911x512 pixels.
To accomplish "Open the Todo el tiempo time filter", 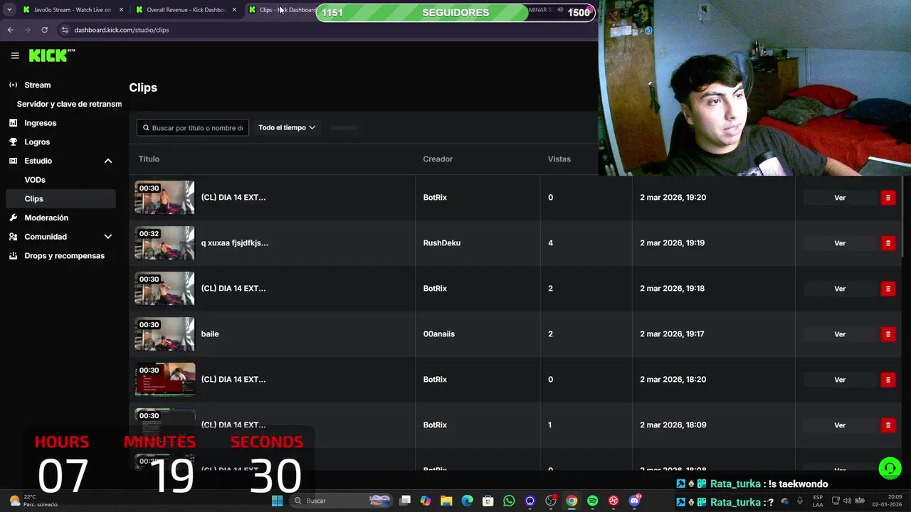I will point(287,127).
